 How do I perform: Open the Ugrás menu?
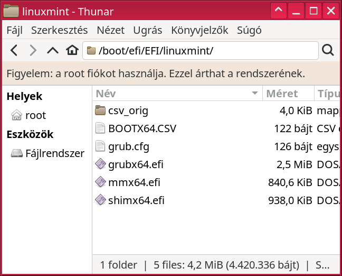[x=148, y=30]
